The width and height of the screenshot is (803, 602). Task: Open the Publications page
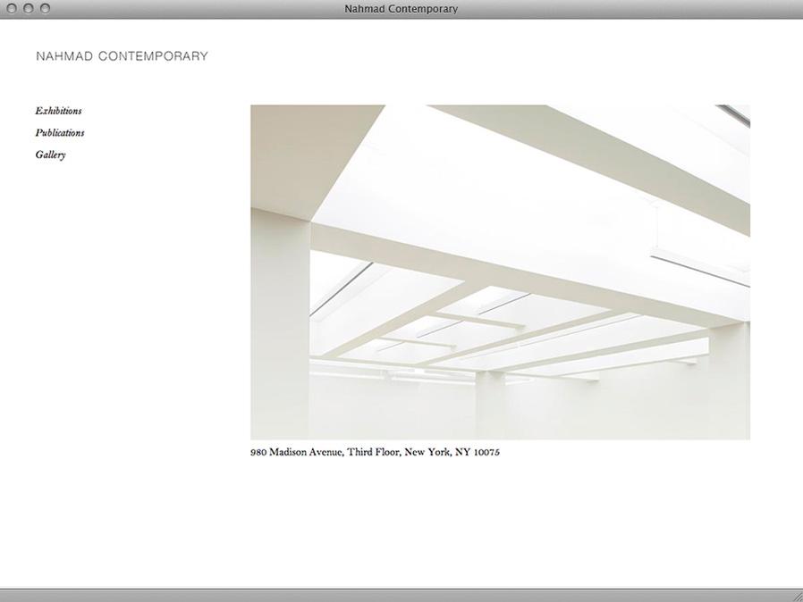point(60,132)
